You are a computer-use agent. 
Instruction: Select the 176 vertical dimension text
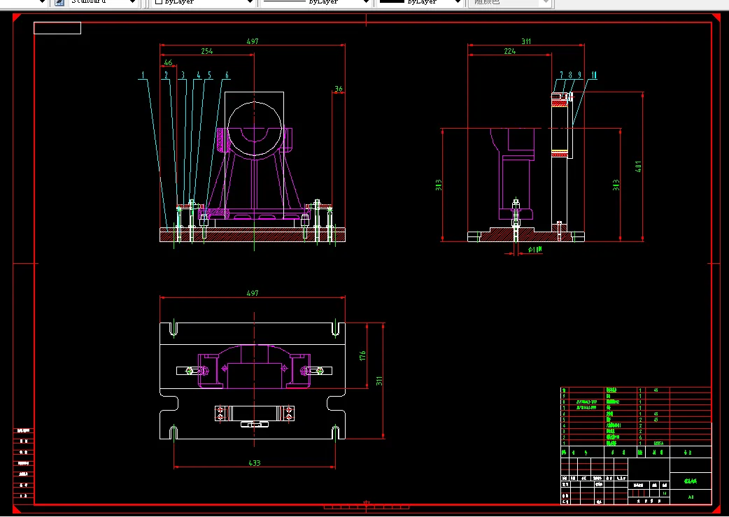[x=362, y=355]
